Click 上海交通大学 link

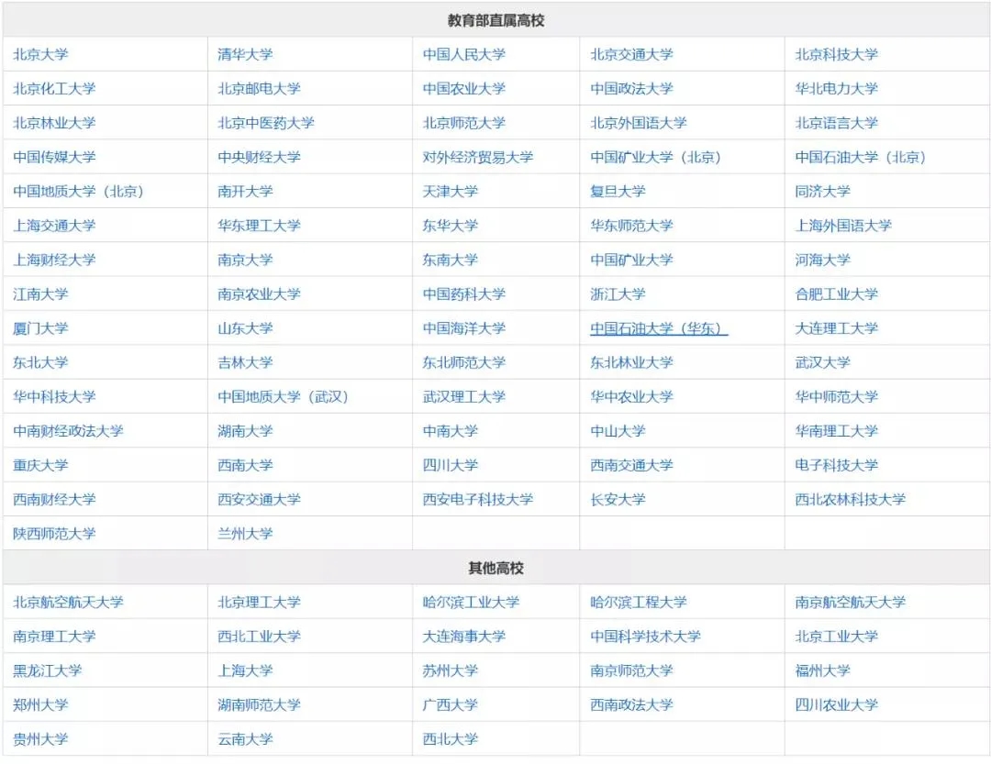coord(54,226)
